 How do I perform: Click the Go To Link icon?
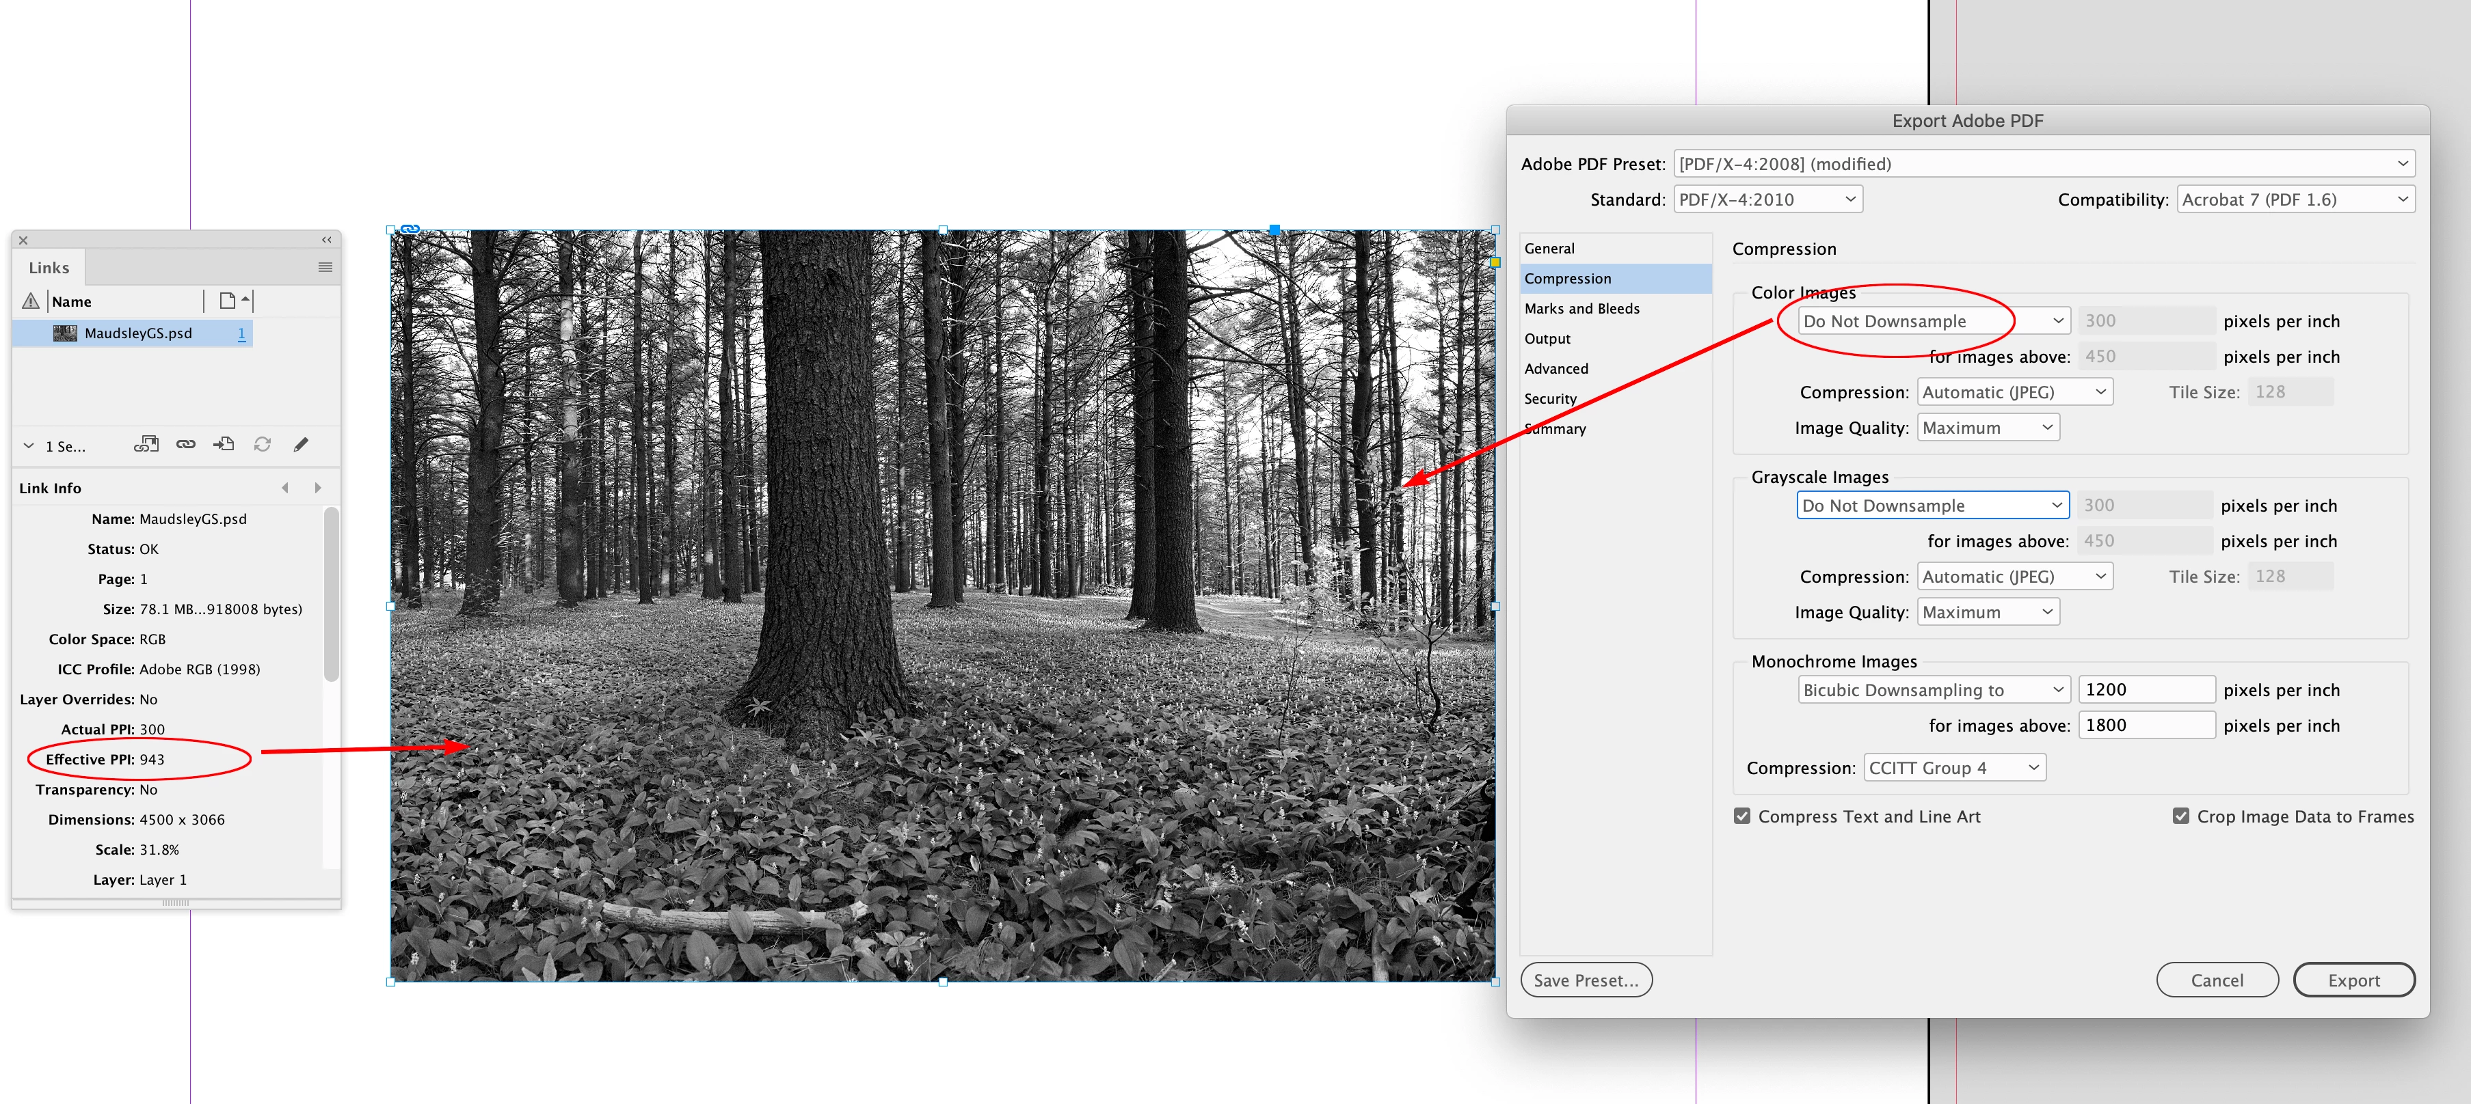224,443
